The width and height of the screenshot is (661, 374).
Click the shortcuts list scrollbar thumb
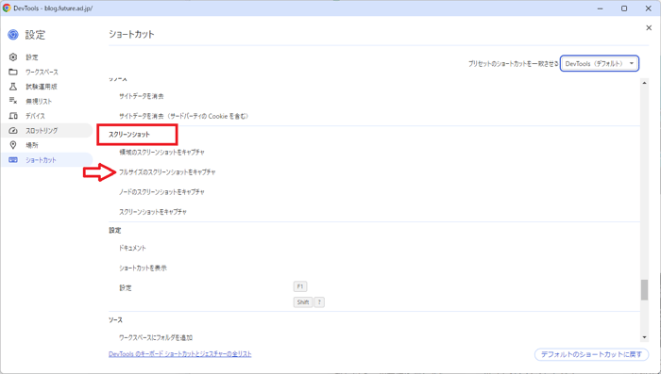[644, 290]
